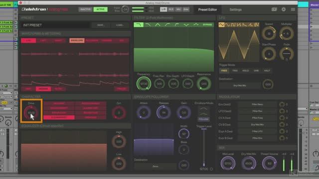Viewport: 319px width, 179px height.
Task: Click the Env Dest2 depth knob icon
Action: point(282,104)
